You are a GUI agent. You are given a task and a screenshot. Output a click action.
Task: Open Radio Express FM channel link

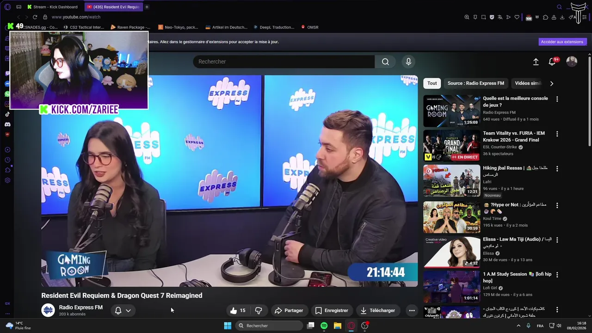[x=81, y=308]
